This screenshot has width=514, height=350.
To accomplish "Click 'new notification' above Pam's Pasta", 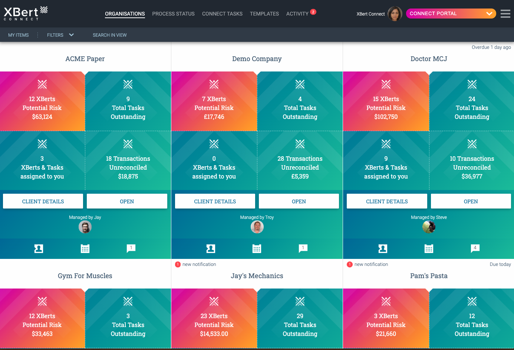I will click(x=371, y=264).
